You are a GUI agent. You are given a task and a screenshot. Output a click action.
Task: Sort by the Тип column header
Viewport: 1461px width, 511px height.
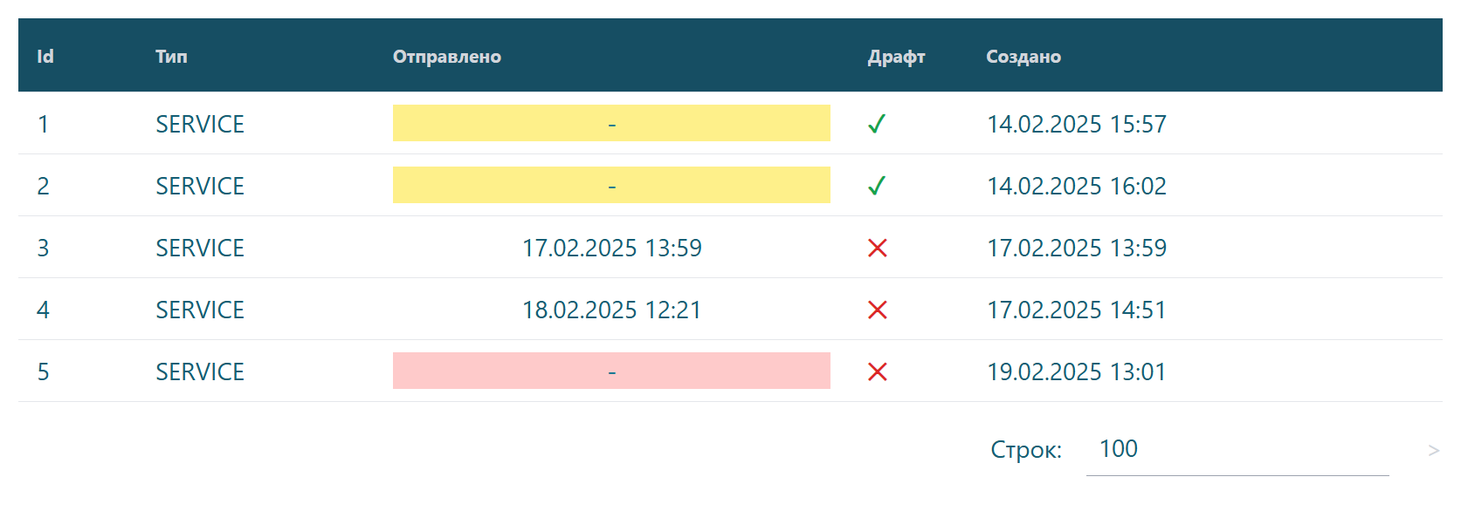171,57
